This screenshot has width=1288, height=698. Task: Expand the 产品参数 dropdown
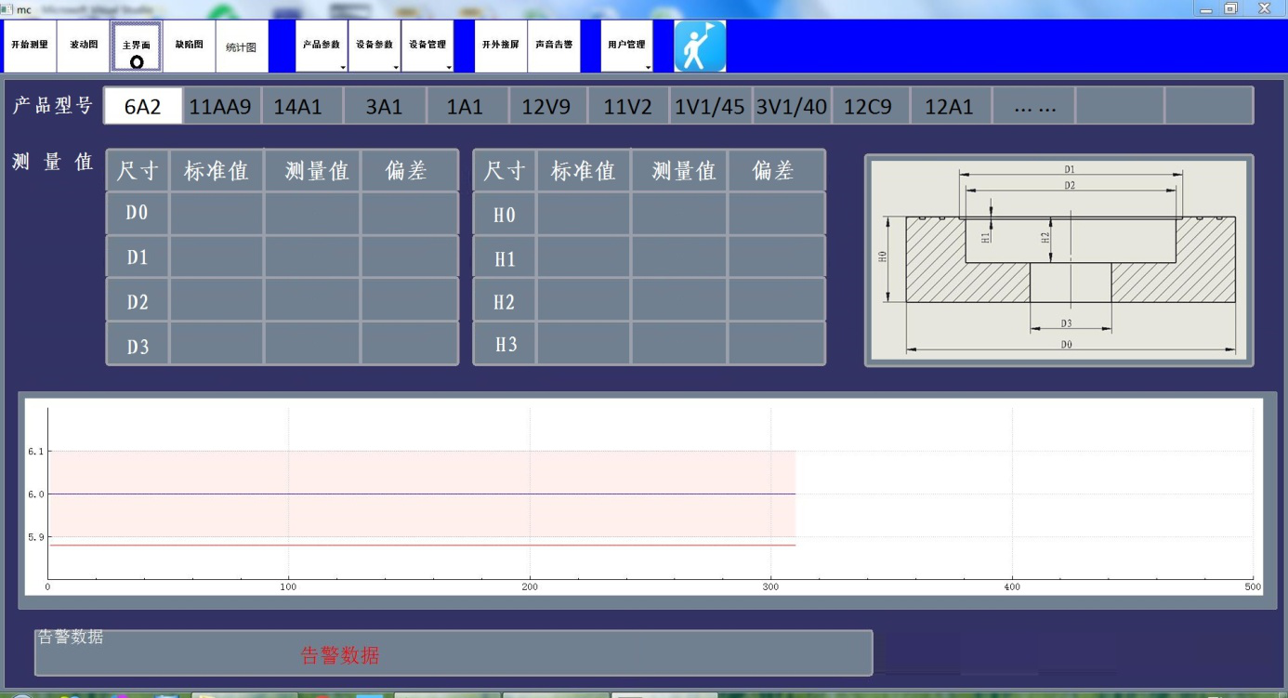coord(322,46)
